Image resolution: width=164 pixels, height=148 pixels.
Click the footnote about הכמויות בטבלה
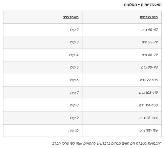click(107, 143)
